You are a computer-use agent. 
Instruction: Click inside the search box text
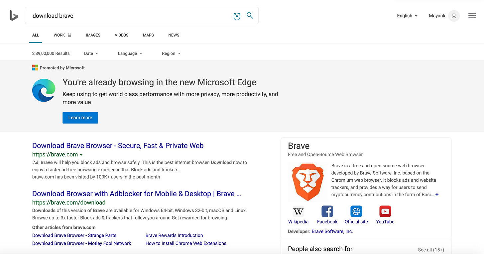53,16
